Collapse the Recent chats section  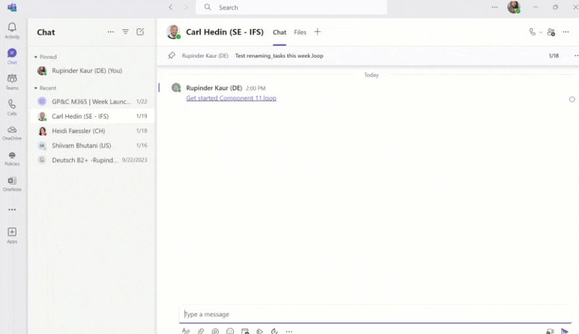click(36, 88)
